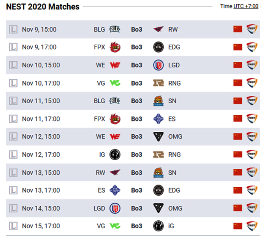Viewport: 266px width, 239px height.
Task: Open the UTC +7:00 timezone link
Action: [246, 6]
